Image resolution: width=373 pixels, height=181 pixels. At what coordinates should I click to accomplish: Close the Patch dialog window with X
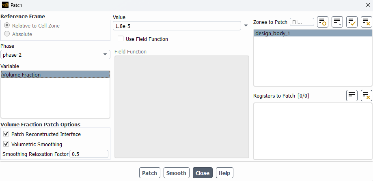click(368, 5)
